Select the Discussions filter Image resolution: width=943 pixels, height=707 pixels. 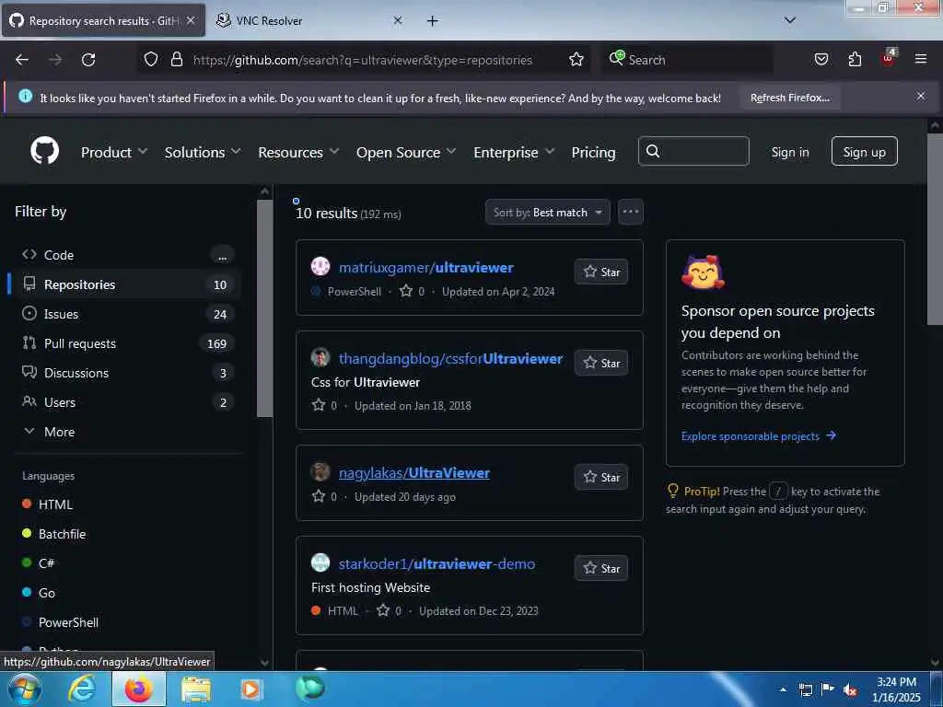pyautogui.click(x=125, y=373)
